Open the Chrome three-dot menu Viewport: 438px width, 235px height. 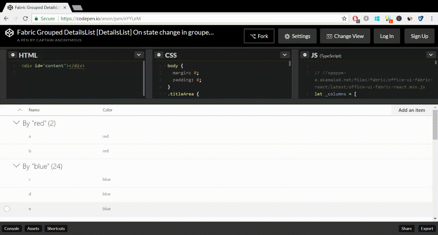(x=432, y=18)
